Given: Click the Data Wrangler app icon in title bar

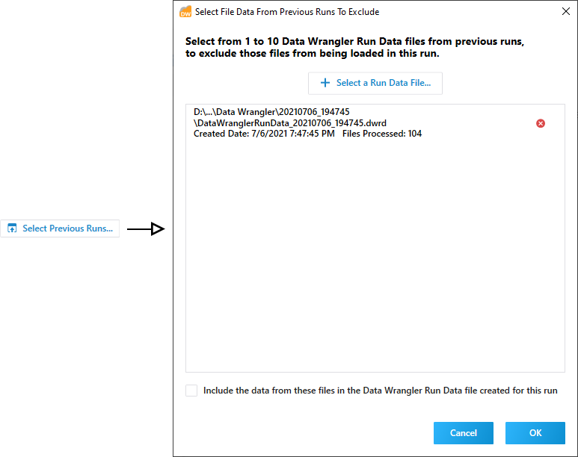Looking at the screenshot, I should tap(185, 12).
